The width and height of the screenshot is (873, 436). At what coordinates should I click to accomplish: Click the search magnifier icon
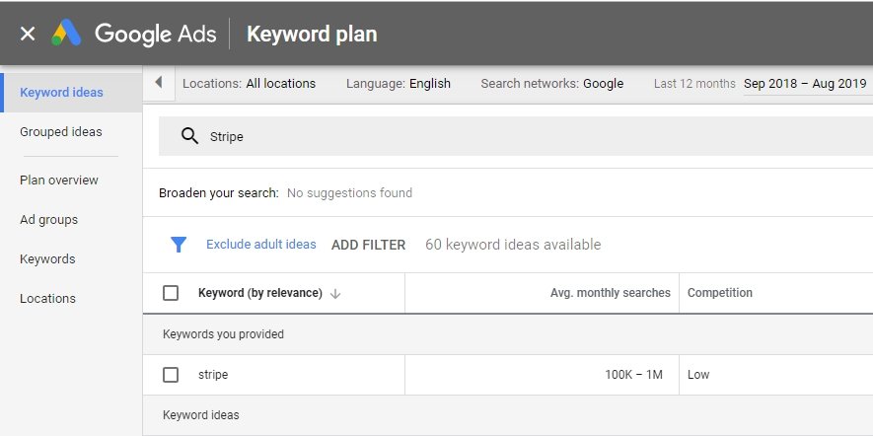[189, 136]
